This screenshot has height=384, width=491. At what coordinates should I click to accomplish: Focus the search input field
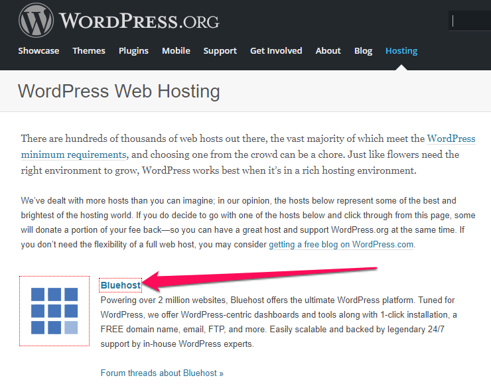pyautogui.click(x=470, y=21)
